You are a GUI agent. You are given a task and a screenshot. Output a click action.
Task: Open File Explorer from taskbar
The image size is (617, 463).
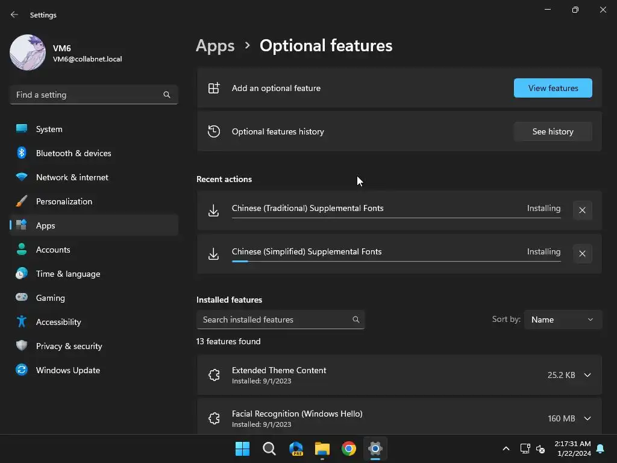(322, 449)
